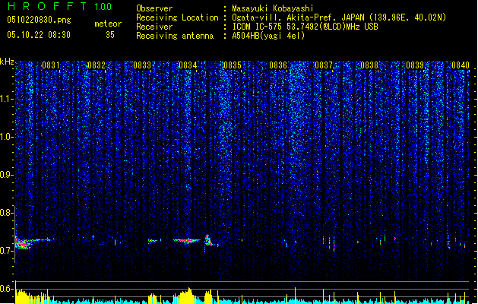Click the short echo after 0833

click(153, 241)
